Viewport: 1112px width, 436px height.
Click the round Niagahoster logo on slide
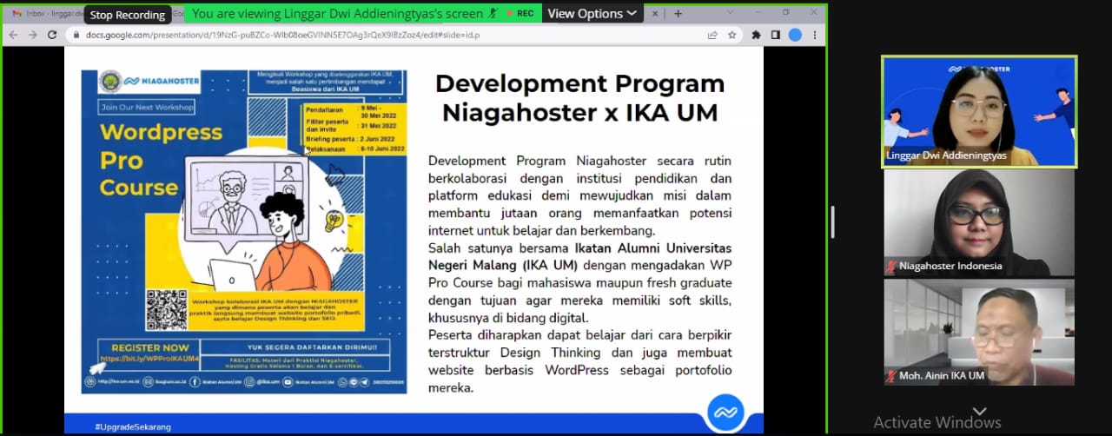pyautogui.click(x=726, y=411)
